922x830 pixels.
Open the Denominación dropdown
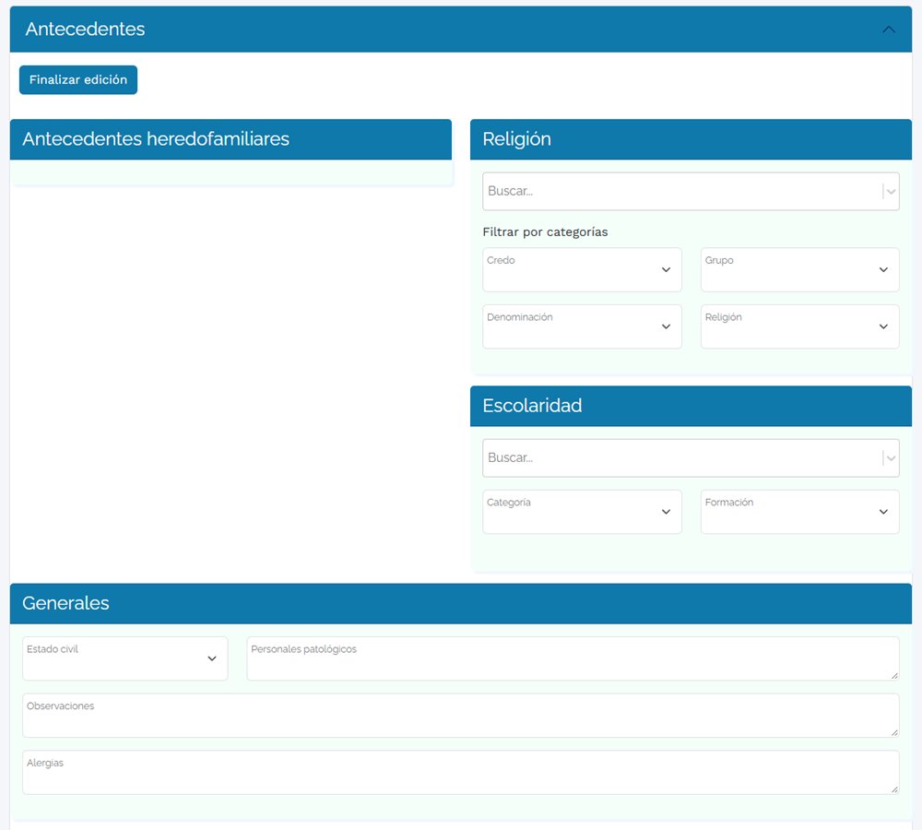(582, 326)
